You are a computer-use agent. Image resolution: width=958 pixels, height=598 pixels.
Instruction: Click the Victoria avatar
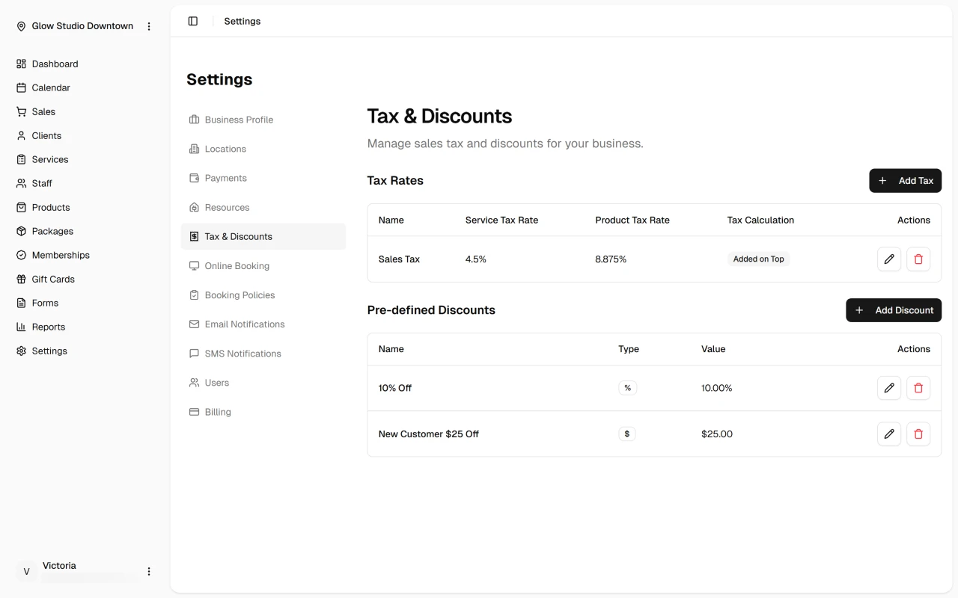tap(26, 572)
